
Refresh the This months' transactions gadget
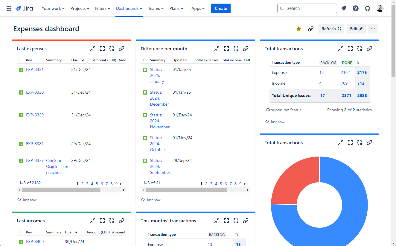(x=236, y=221)
